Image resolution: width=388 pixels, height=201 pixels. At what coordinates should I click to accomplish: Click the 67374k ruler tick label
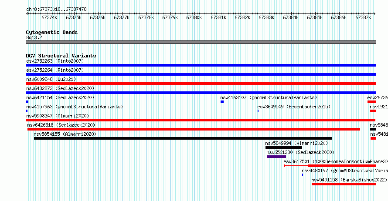tap(49, 17)
